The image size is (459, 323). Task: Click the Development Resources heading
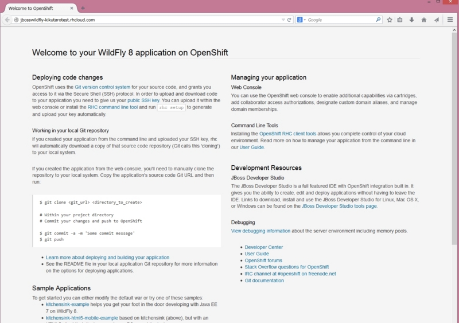266,168
